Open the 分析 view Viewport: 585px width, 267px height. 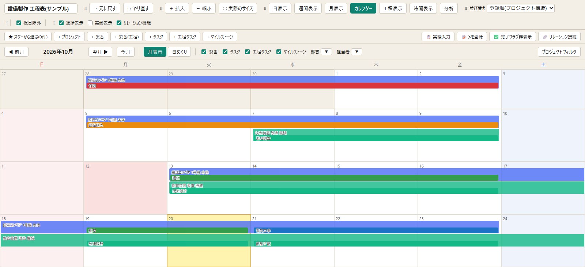click(449, 8)
